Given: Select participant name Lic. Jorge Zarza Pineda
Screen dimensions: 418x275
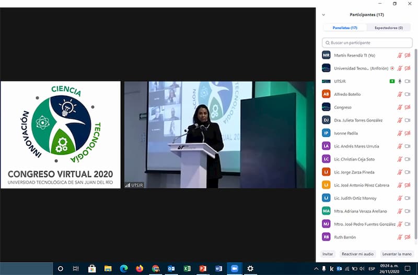Looking at the screenshot, I should tap(354, 172).
